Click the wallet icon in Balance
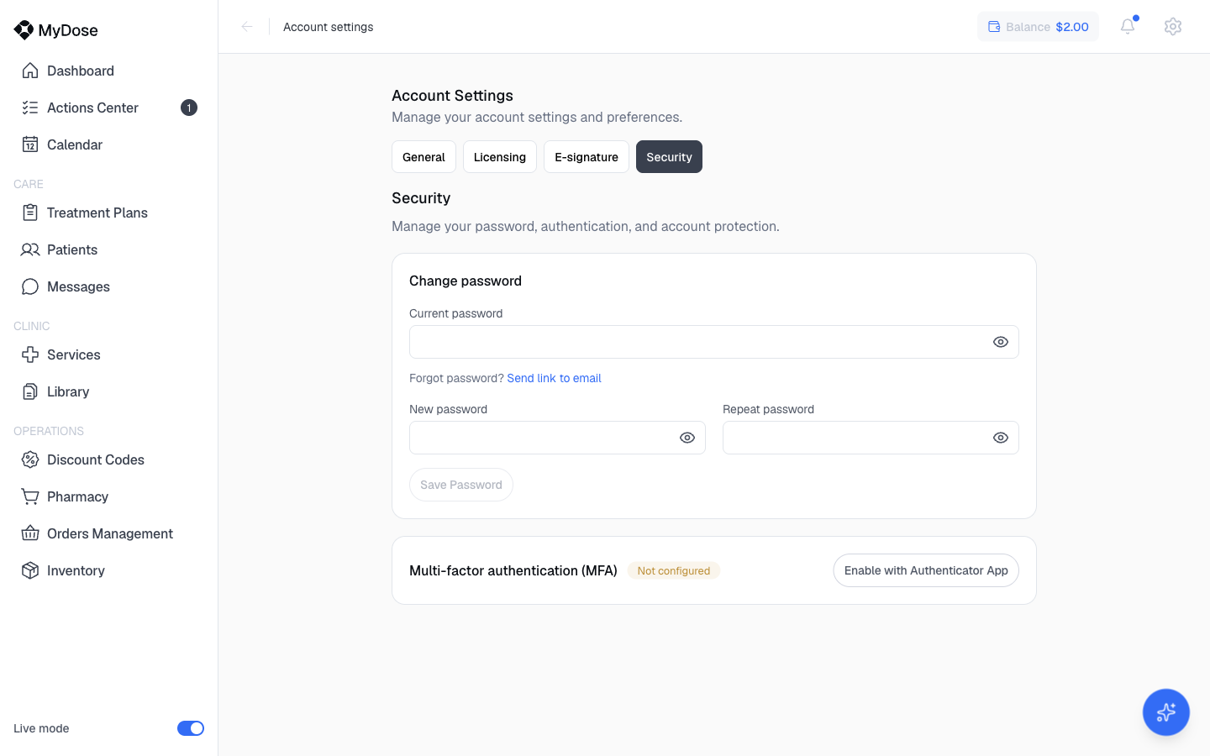Screen dimensions: 1210x756 994,27
